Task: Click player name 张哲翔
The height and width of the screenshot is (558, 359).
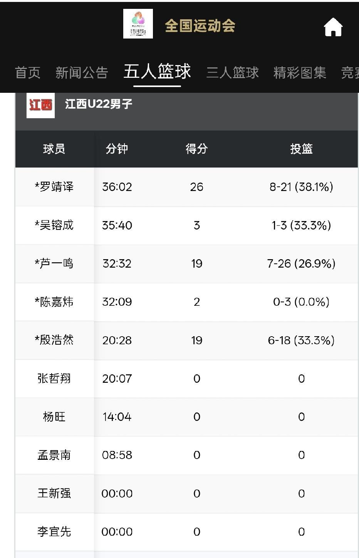Action: pyautogui.click(x=54, y=379)
